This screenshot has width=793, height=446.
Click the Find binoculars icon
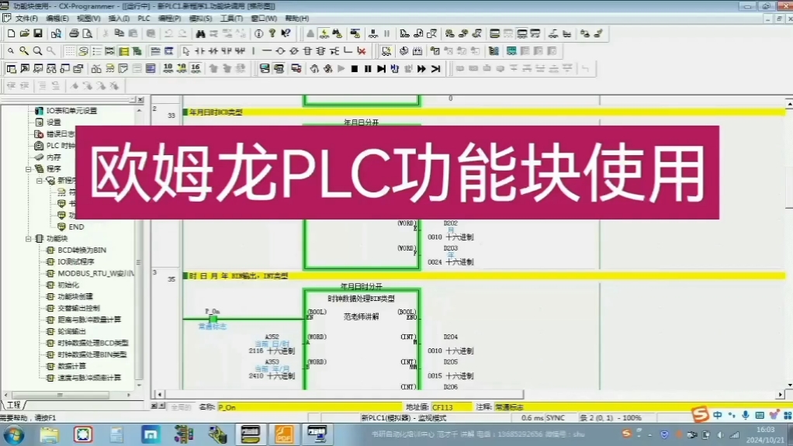point(200,34)
